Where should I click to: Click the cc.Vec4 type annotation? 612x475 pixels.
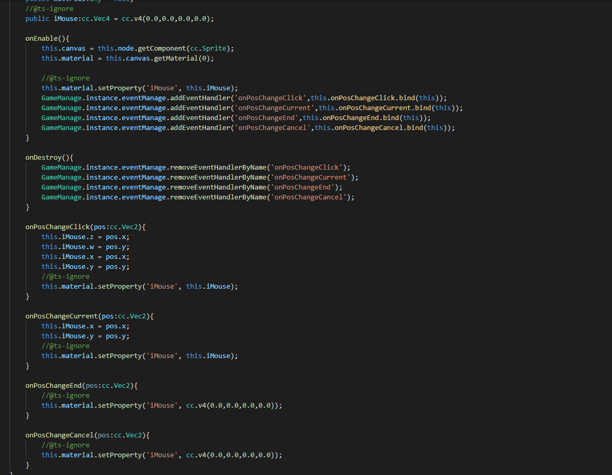(98, 19)
